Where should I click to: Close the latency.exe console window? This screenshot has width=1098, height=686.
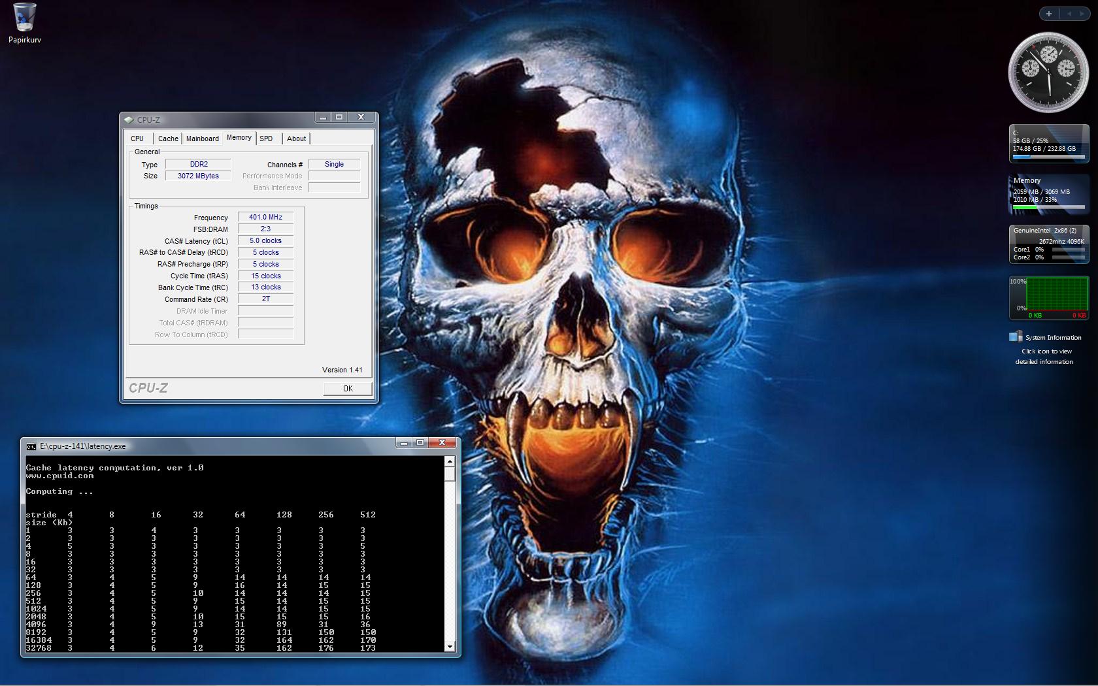coord(442,443)
